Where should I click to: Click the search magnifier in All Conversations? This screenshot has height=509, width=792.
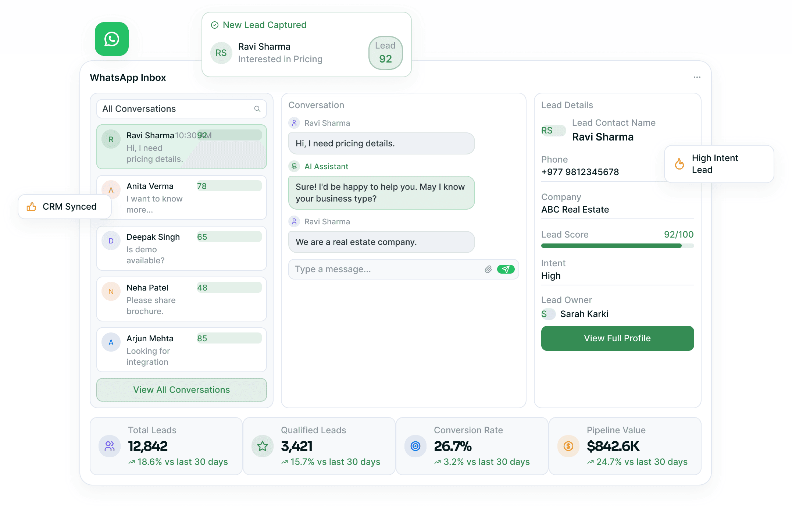pos(257,109)
